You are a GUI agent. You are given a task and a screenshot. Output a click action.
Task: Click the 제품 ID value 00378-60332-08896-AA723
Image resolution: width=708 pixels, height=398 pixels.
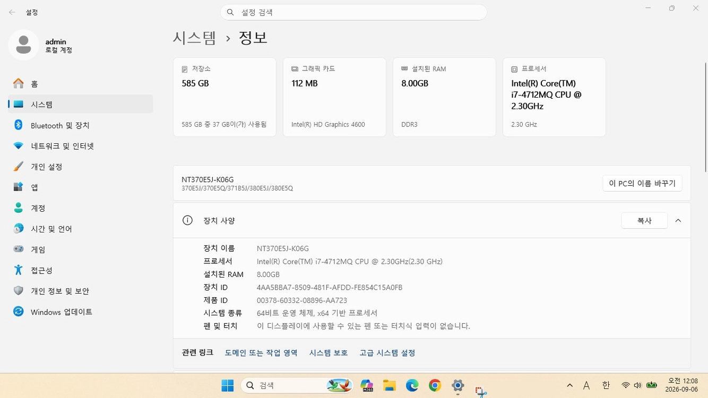pos(302,300)
